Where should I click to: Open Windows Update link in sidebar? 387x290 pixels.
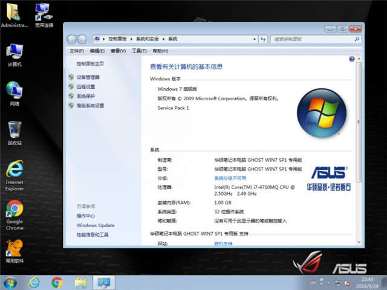[x=95, y=225]
